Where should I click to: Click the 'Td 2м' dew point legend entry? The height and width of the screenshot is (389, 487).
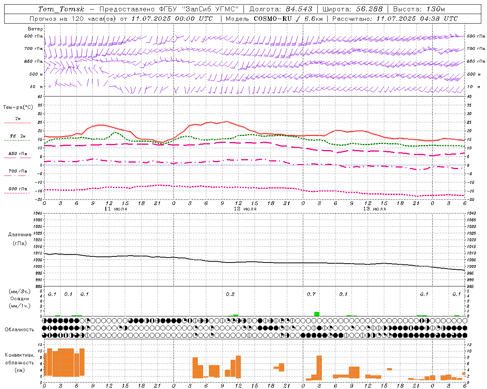click(18, 136)
